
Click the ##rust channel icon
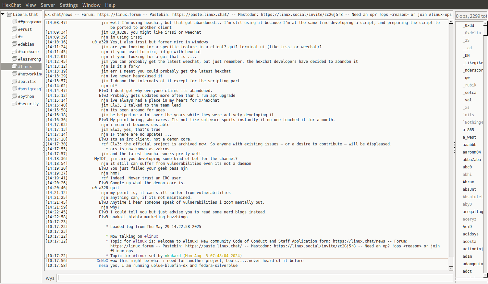click(x=14, y=29)
